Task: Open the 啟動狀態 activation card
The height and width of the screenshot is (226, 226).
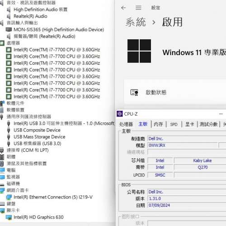Action: tap(175, 92)
